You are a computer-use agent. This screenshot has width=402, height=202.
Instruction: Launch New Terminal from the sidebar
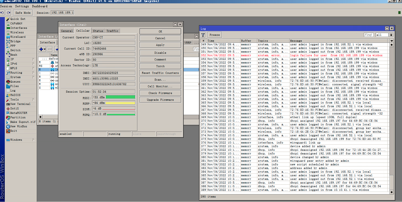coord(20,104)
